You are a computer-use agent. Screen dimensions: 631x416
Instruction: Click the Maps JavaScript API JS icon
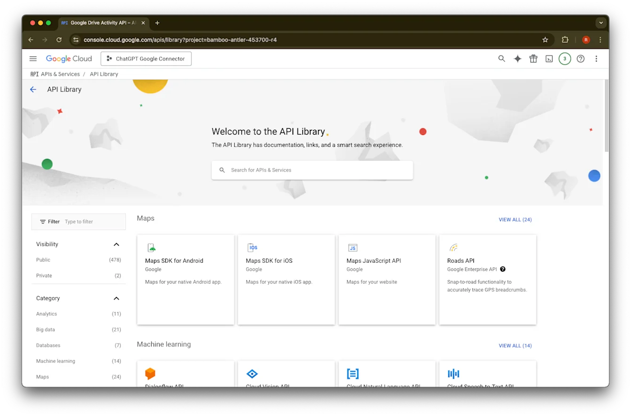point(353,248)
